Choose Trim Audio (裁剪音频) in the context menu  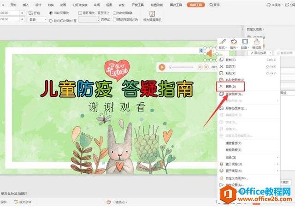[248, 150]
